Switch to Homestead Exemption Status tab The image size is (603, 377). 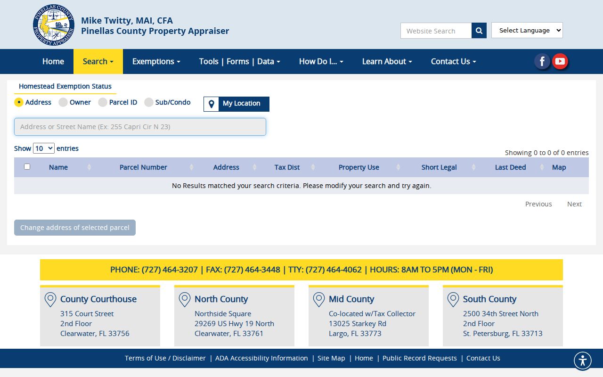[65, 87]
